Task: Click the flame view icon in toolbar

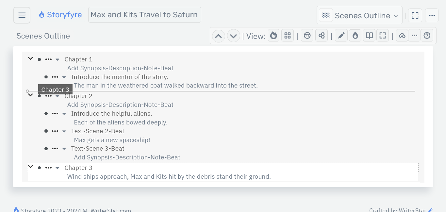Action: point(274,36)
